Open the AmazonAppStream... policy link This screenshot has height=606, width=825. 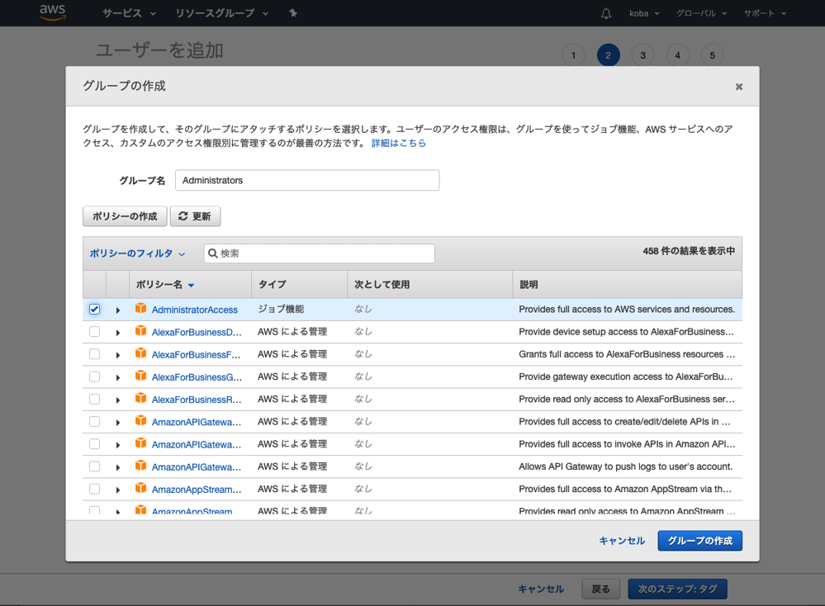[x=197, y=490]
